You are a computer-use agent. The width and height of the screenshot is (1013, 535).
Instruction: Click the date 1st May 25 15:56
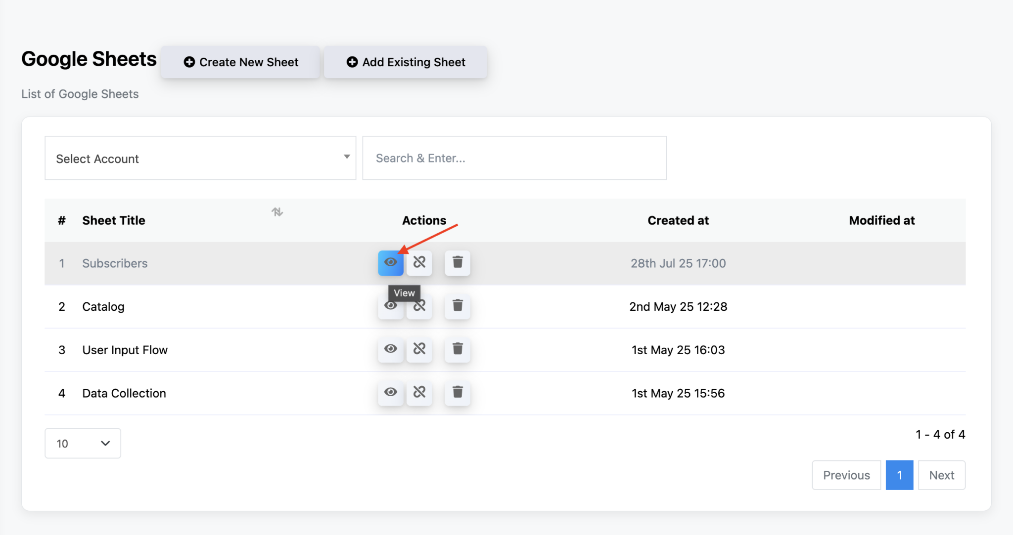pyautogui.click(x=678, y=393)
